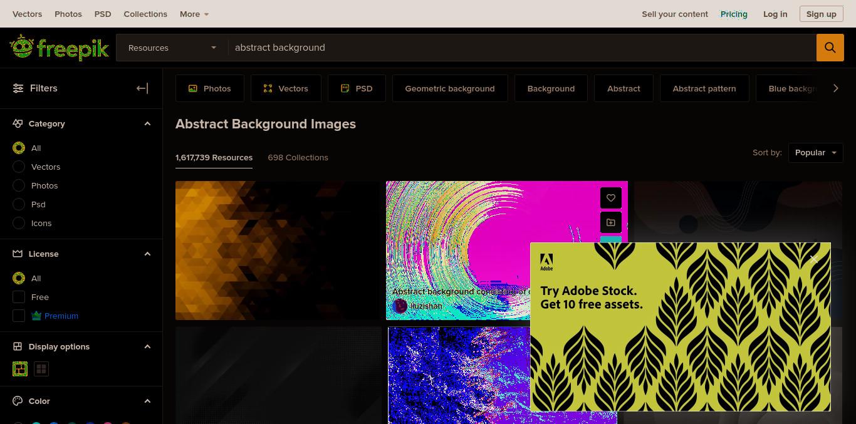Open the Pricing link
The width and height of the screenshot is (856, 424).
[x=734, y=14]
